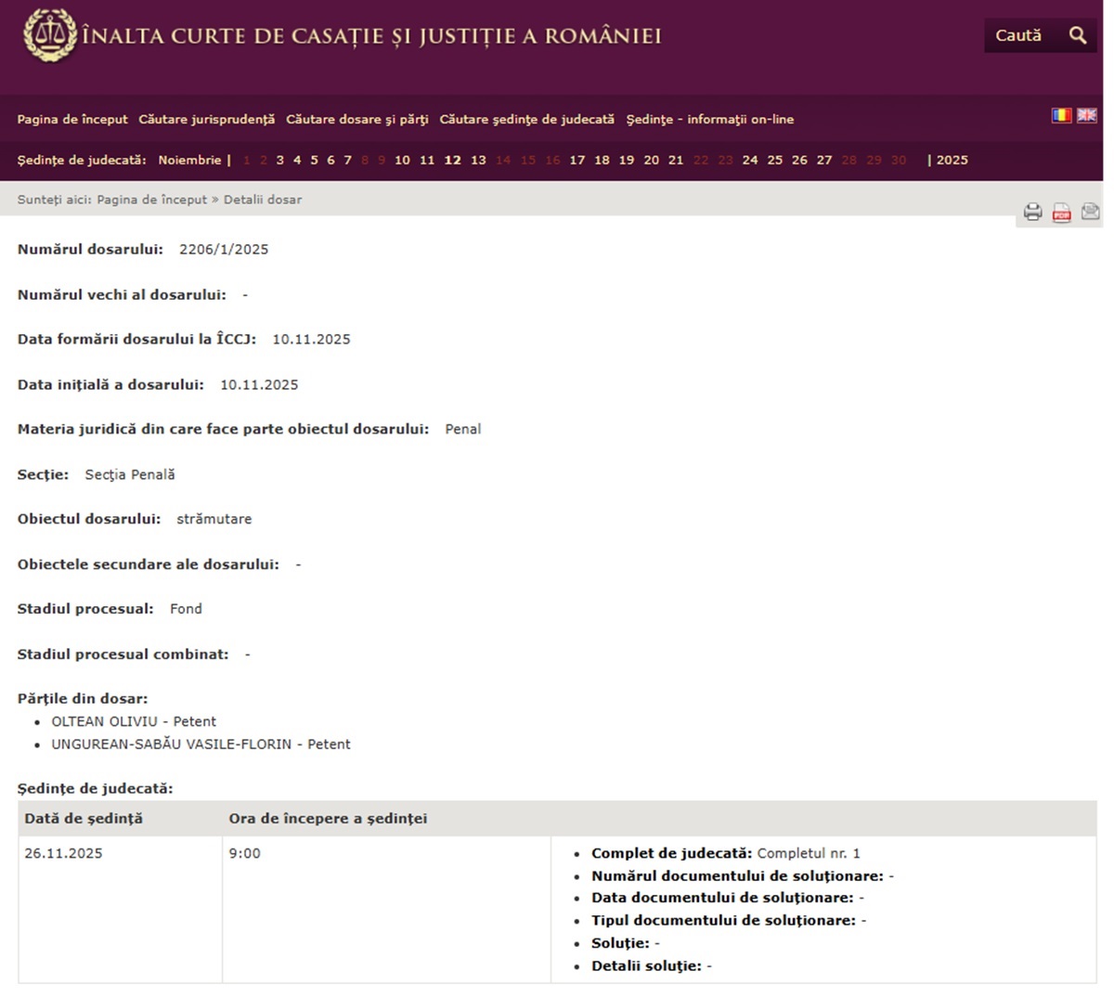
Task: Click Pagina de început breadcrumb link
Action: [152, 200]
